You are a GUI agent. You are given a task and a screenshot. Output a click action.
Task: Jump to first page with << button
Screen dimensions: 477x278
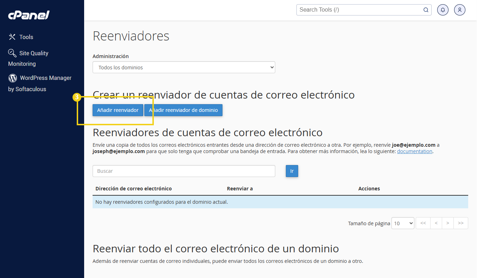pyautogui.click(x=423, y=223)
